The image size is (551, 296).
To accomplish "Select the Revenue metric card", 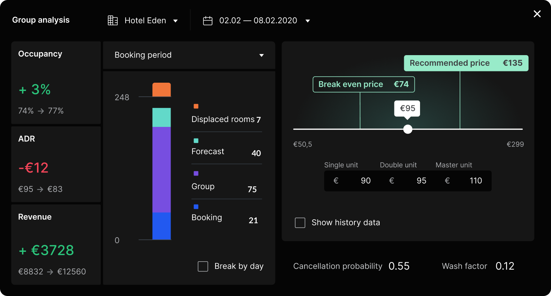I will [x=56, y=244].
